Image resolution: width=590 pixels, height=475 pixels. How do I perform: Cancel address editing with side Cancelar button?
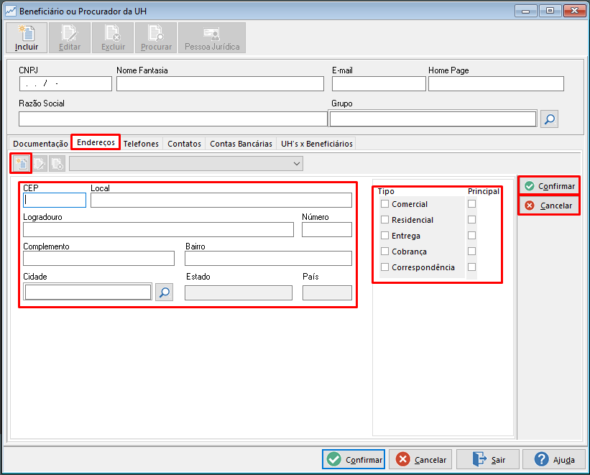tap(549, 206)
